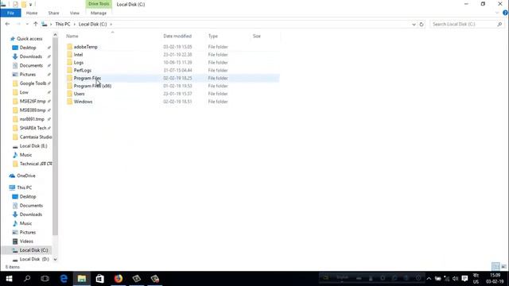Open the Action Center notifications icon
Screen dimensions: 509x286
464,279
